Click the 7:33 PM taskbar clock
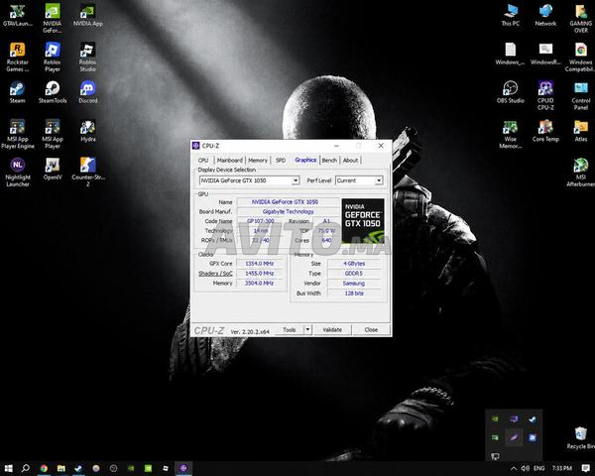595x476 pixels. [x=562, y=468]
